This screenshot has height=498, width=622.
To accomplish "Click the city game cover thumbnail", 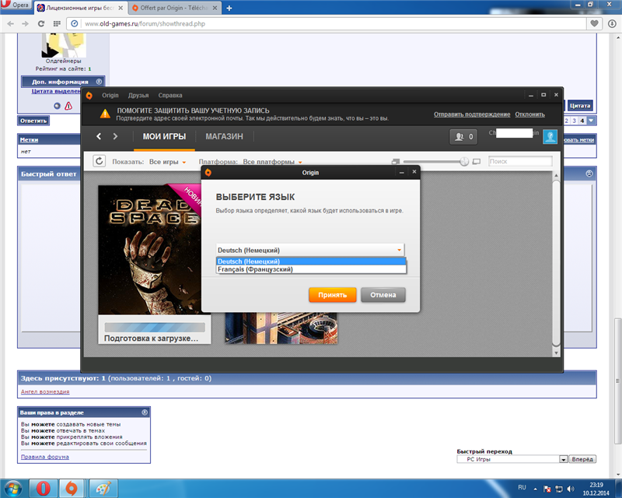I will [281, 328].
